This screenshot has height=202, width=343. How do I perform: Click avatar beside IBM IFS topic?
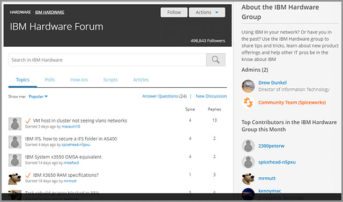point(15,142)
